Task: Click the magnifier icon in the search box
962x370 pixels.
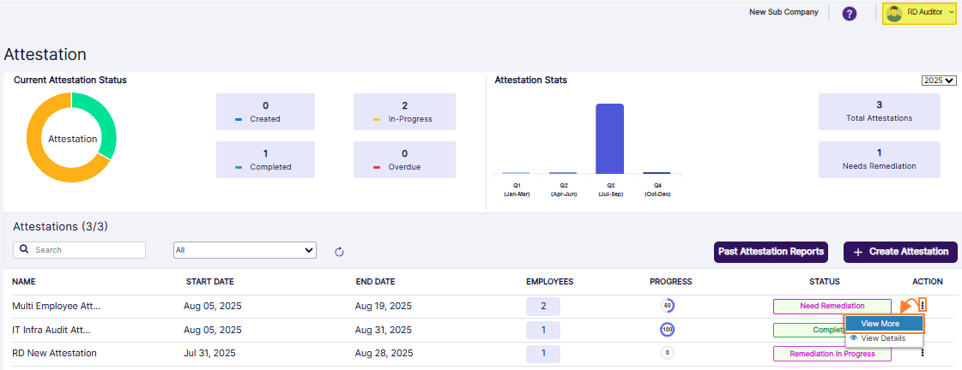Action: point(24,250)
